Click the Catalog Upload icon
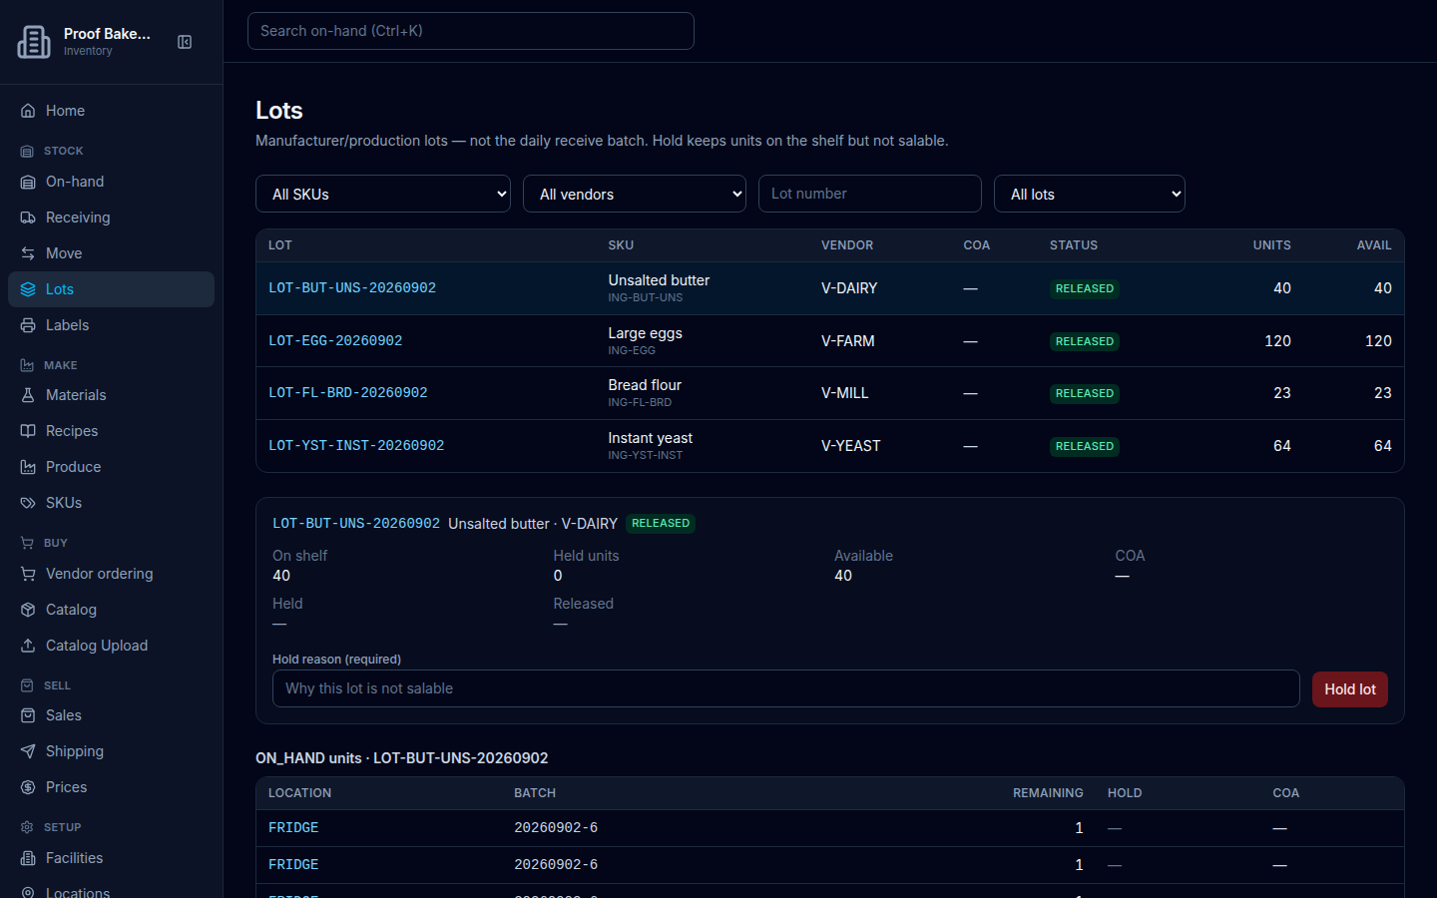The image size is (1437, 898). pos(28,646)
